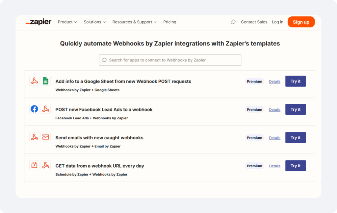The height and width of the screenshot is (213, 337).
Task: Focus the Search for apps field
Action: (170, 60)
